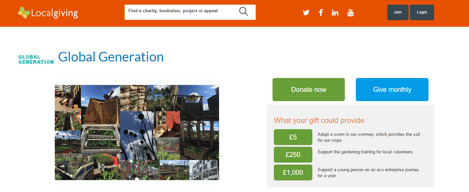
Task: Visit the Facebook page icon
Action: point(321,13)
